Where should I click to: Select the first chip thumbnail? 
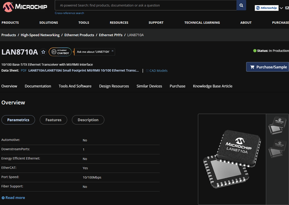[x=278, y=125]
